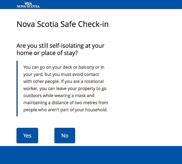Click the Nova Scotia Safe Check-in heading
The width and height of the screenshot is (182, 164).
[63, 24]
